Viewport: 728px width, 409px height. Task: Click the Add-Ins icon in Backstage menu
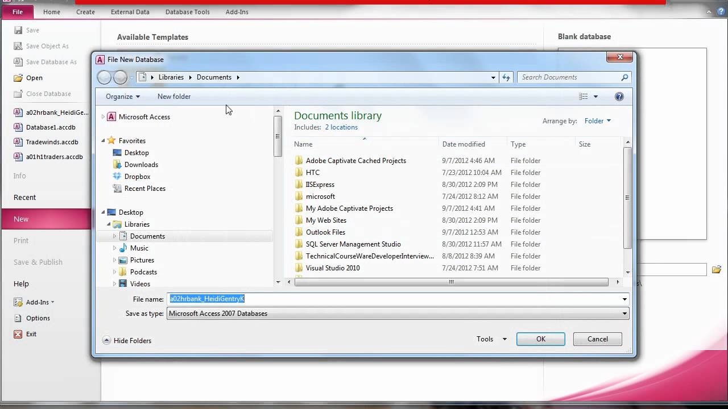[x=18, y=302]
